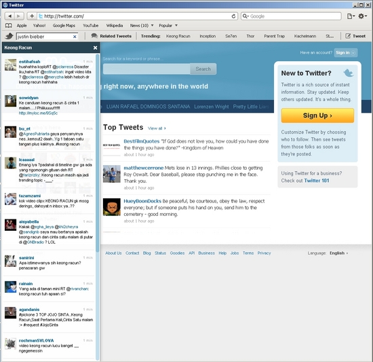Open the Goodies footer link
This screenshot has height=362, width=373.
(177, 253)
